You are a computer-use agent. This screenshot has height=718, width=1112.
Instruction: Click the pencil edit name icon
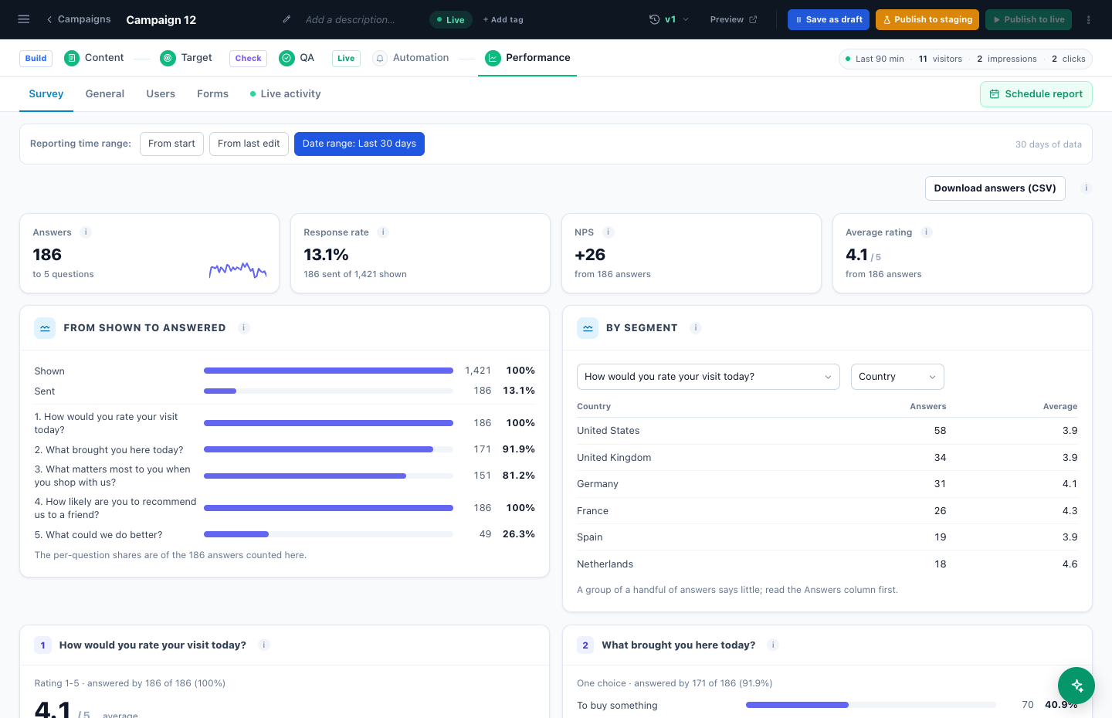tap(286, 19)
